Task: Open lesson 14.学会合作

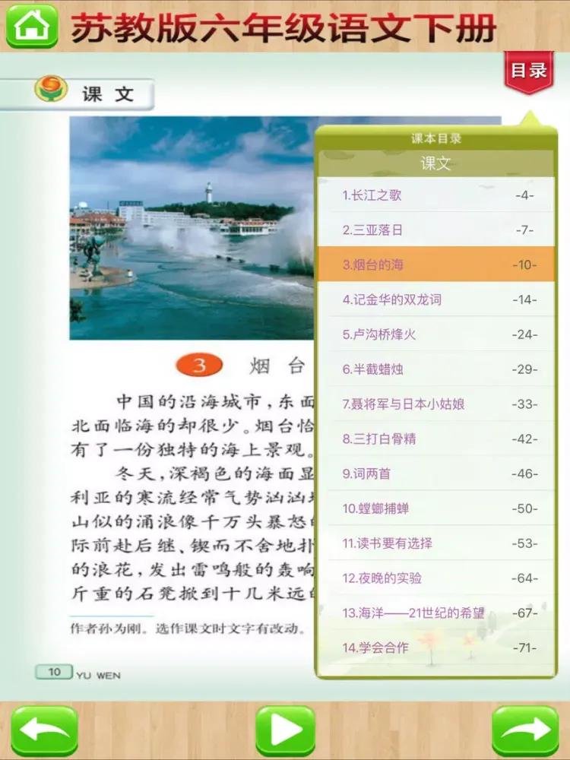Action: click(x=435, y=648)
